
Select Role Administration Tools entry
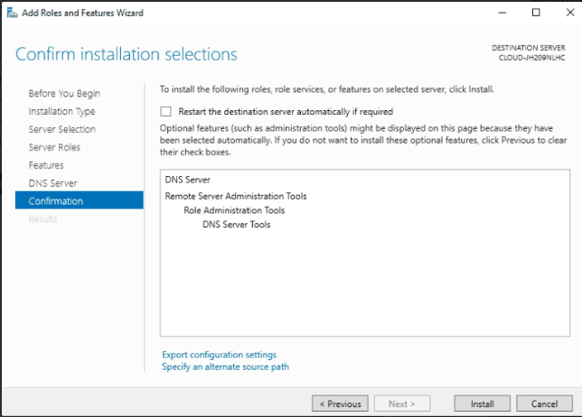(234, 210)
